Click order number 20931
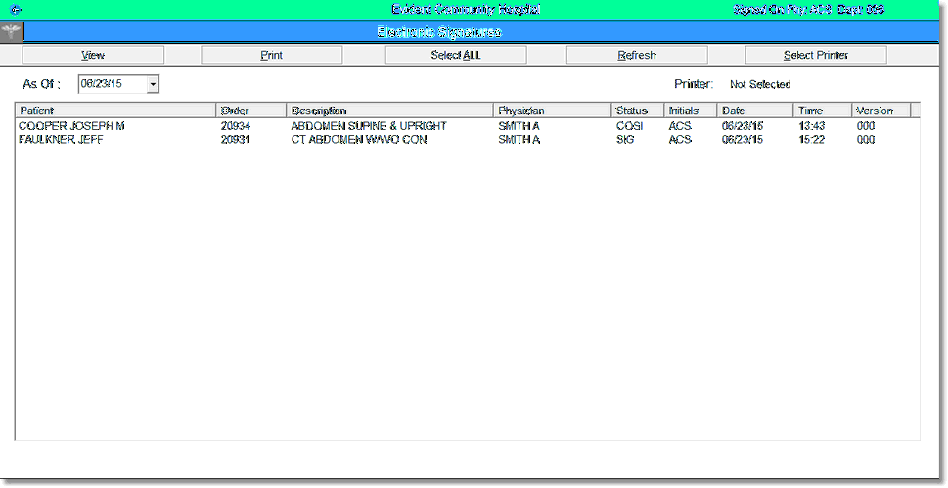Viewport: 948px width, 488px height. point(236,140)
